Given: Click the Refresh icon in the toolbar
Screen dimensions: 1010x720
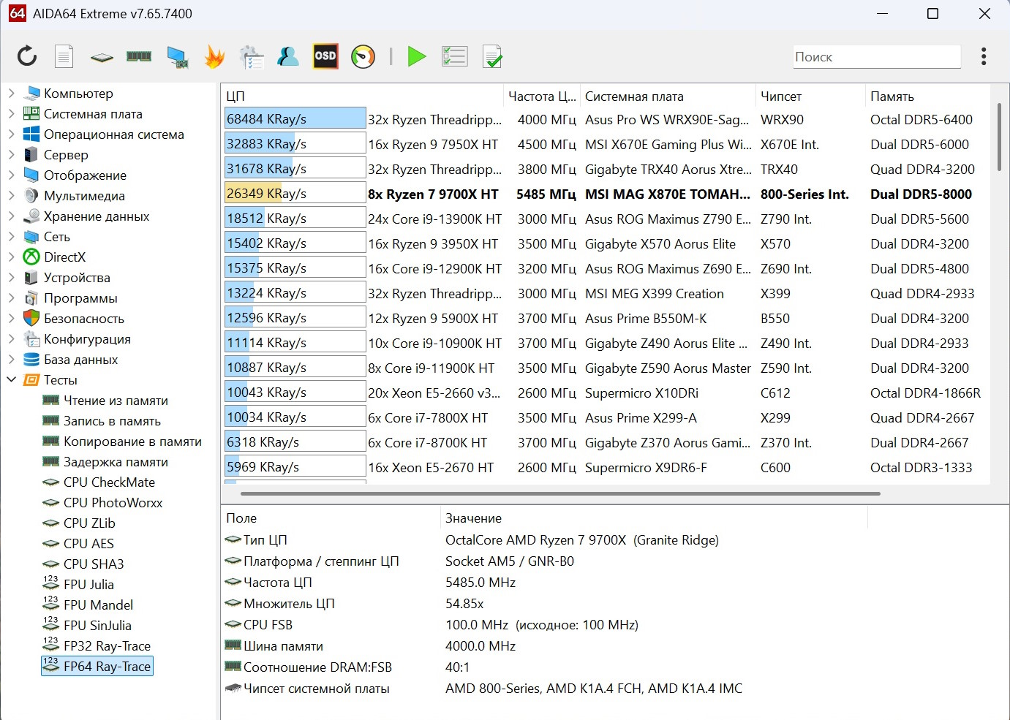Looking at the screenshot, I should (x=27, y=56).
